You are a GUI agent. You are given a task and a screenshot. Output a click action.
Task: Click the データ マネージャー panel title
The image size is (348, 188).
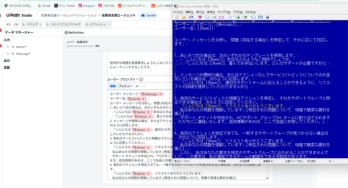coord(19,32)
